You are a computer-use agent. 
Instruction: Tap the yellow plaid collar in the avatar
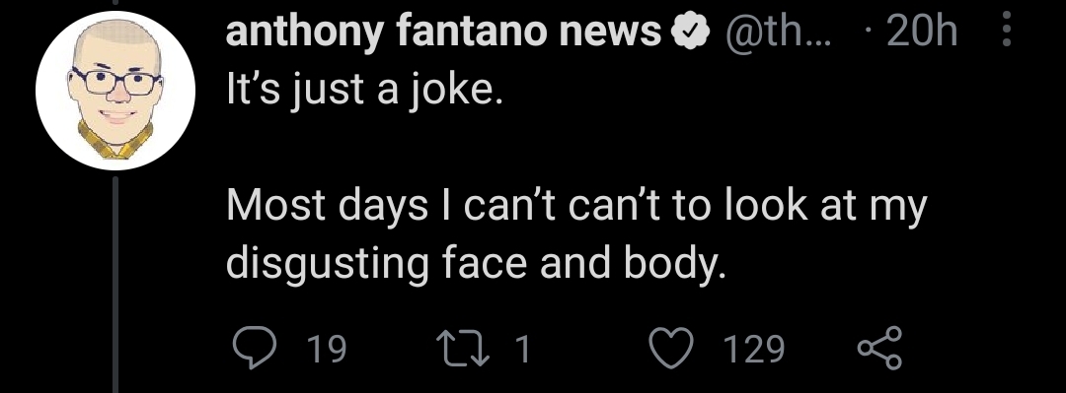pyautogui.click(x=115, y=141)
